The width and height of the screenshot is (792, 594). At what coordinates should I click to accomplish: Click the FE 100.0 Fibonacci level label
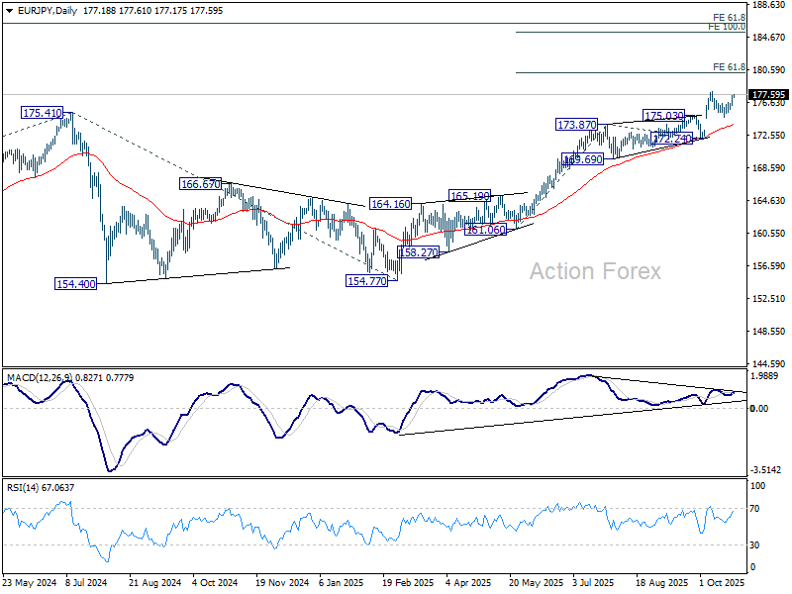(726, 27)
